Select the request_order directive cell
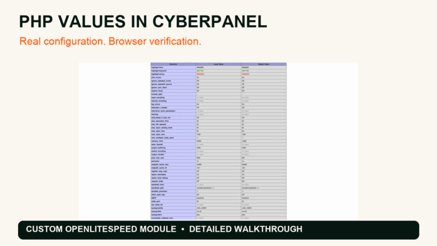 click(x=174, y=181)
